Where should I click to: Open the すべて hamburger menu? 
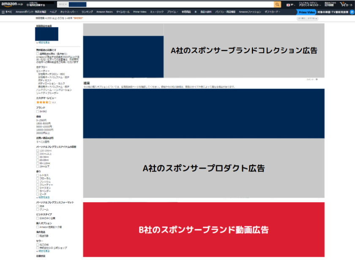pos(6,12)
